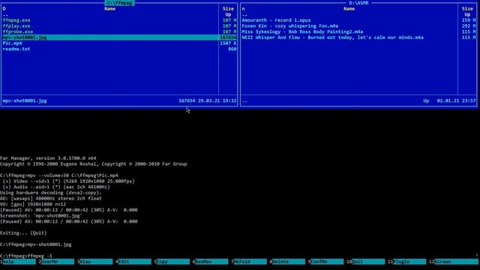Image resolution: width=480 pixels, height=270 pixels.
Task: Click the '29.03.21 19:32' date in left status
Action: click(217, 100)
